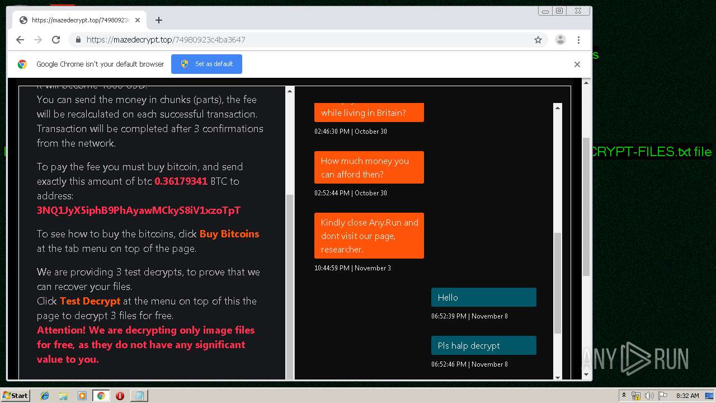The height and width of the screenshot is (403, 716).
Task: Click the 'Kindly close Any.Run' chat message
Action: click(369, 236)
